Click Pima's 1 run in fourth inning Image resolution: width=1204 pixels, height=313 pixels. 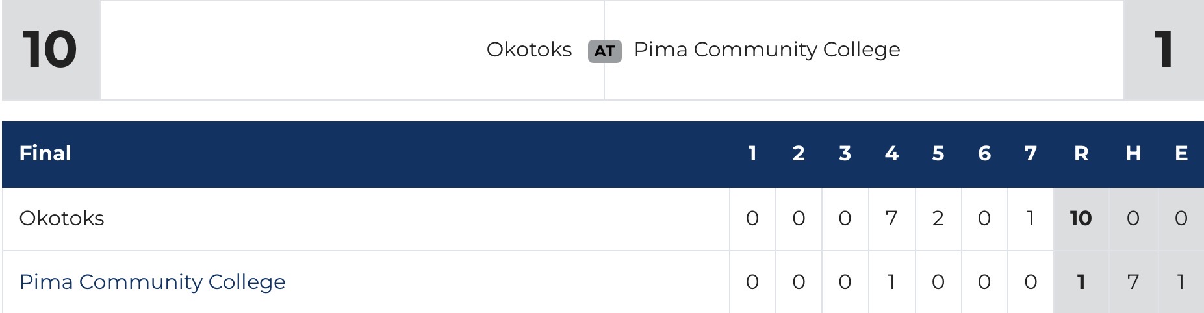(x=891, y=282)
